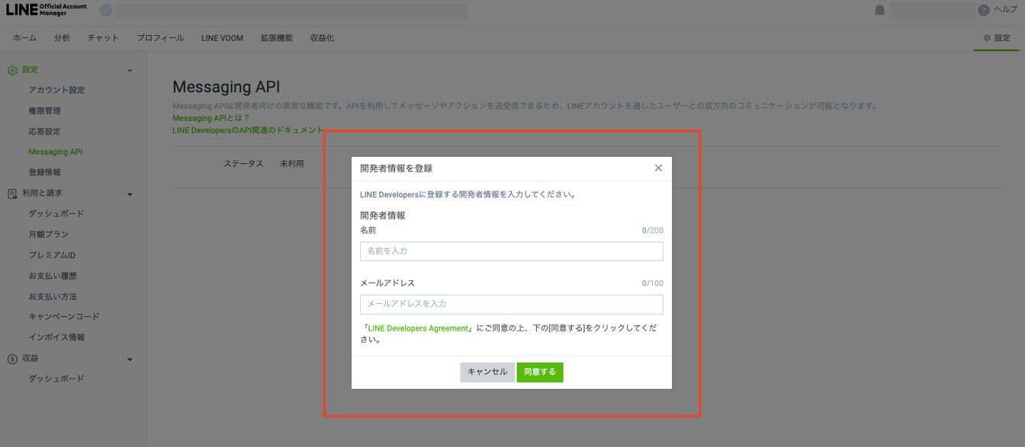Open the 分析 tab
Viewport: 1025px width, 447px height.
point(62,38)
